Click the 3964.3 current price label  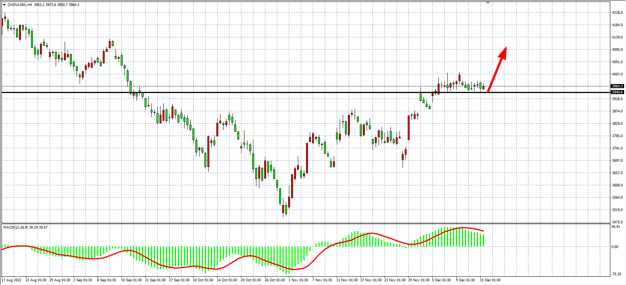point(617,86)
